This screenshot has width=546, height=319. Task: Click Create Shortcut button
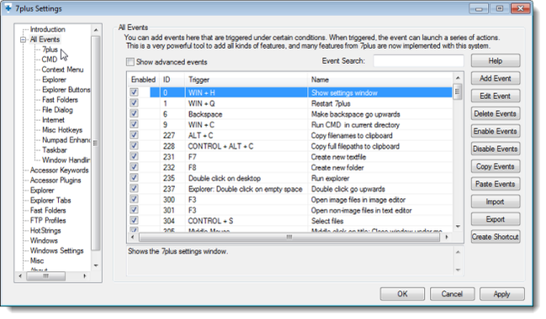(496, 237)
